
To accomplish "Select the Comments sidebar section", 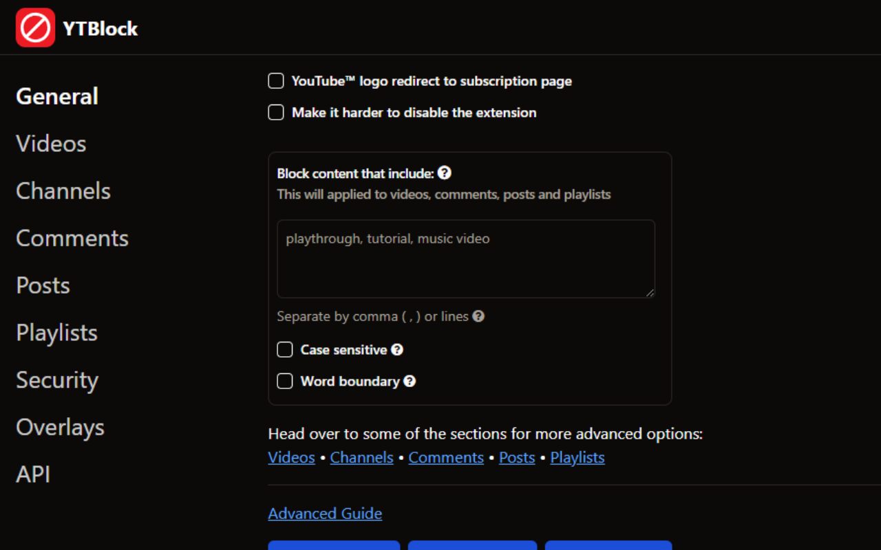I will [x=72, y=238].
